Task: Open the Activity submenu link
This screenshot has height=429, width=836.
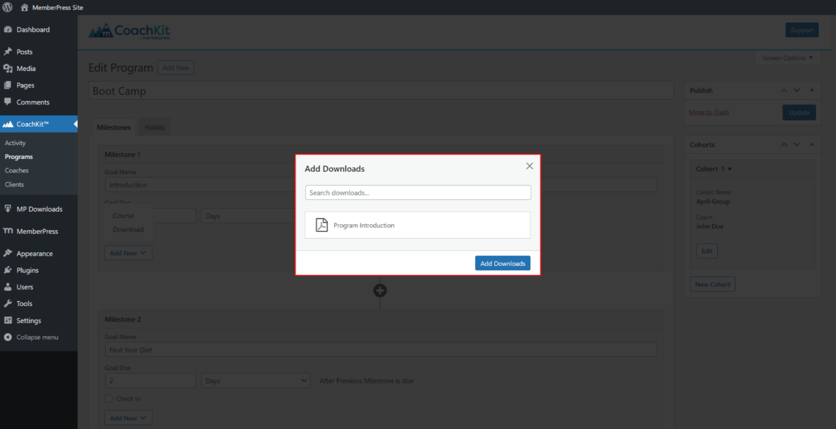Action: pyautogui.click(x=15, y=143)
